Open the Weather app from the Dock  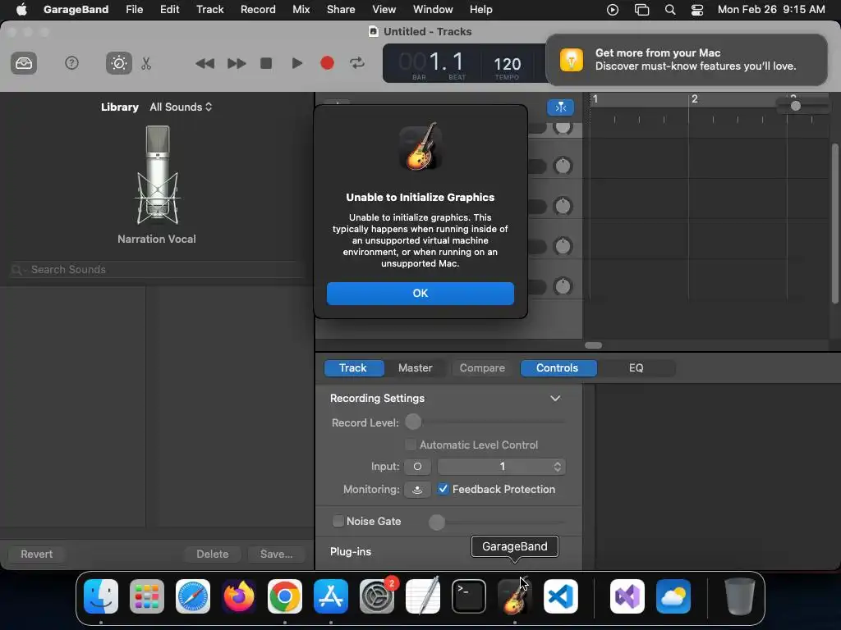click(673, 596)
